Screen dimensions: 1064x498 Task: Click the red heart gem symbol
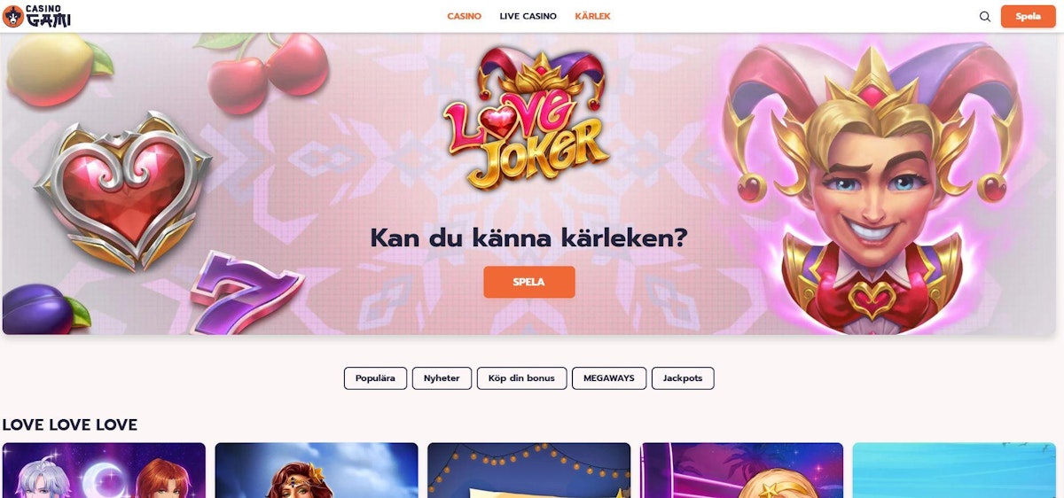coord(123,189)
